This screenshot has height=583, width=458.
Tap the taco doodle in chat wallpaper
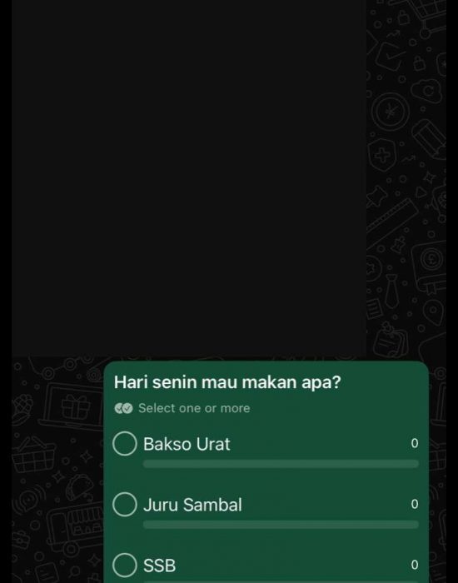click(80, 486)
